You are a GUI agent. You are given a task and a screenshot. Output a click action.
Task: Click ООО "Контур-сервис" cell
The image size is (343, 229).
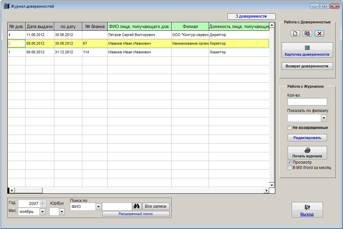coord(190,35)
